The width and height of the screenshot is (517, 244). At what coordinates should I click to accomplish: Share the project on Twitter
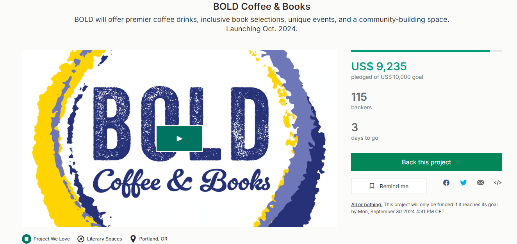pyautogui.click(x=464, y=183)
